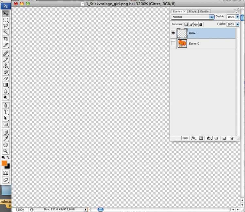This screenshot has height=212, width=245.
Task: Click the 3200% zoom level field
Action: 20,209
